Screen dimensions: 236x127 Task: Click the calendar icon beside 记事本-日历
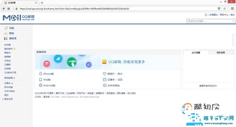[104, 79]
